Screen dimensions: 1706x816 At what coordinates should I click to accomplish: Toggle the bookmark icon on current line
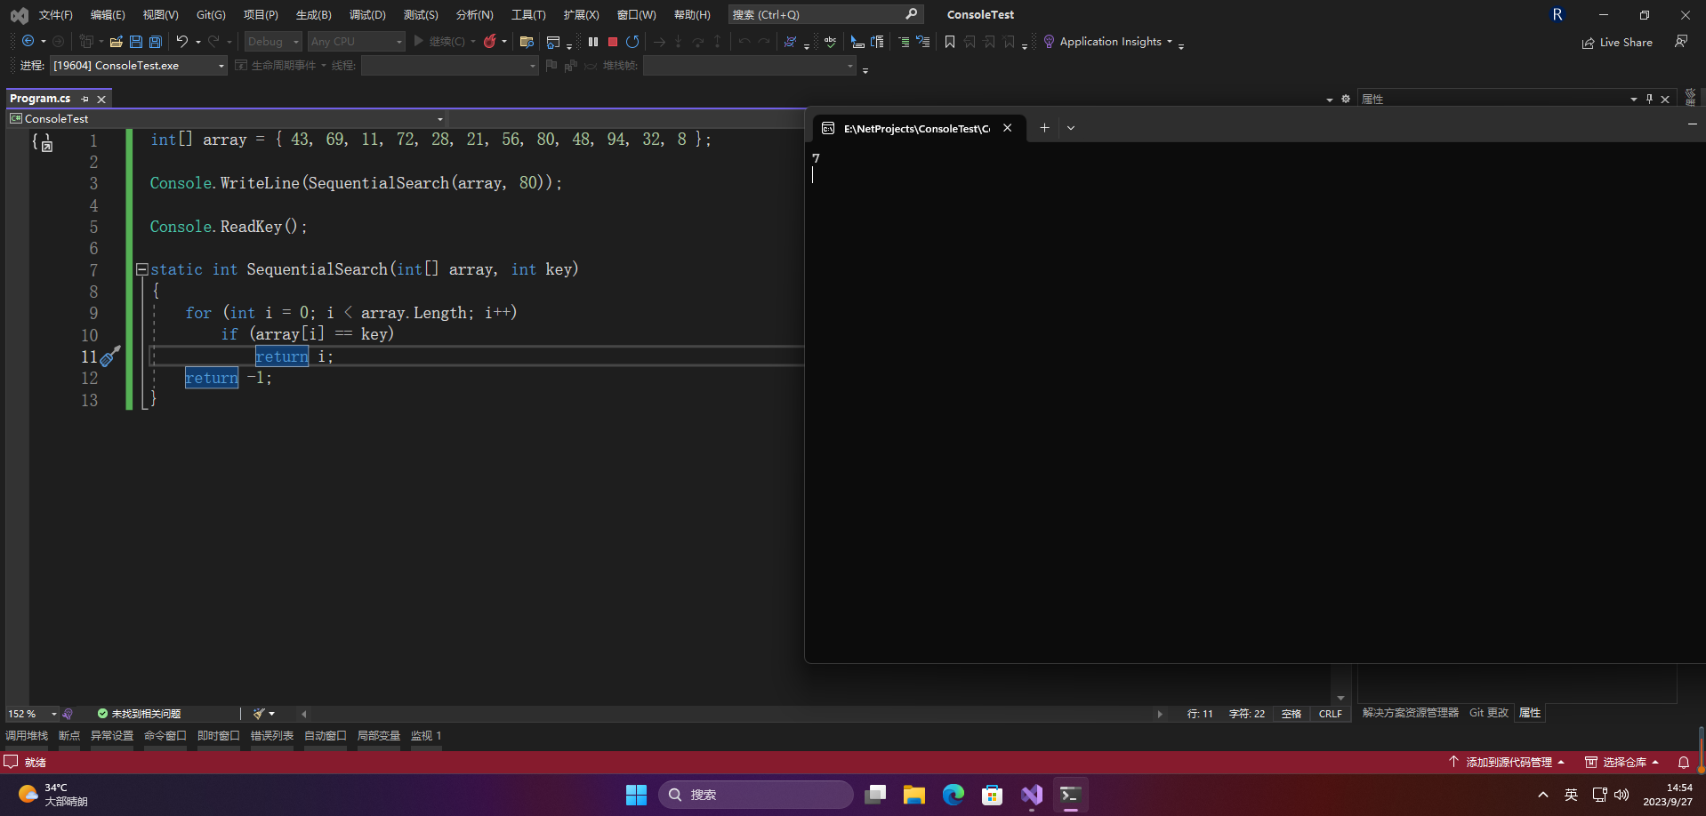coord(950,41)
